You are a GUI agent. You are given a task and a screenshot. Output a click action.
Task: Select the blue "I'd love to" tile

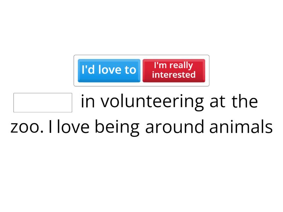(x=109, y=70)
